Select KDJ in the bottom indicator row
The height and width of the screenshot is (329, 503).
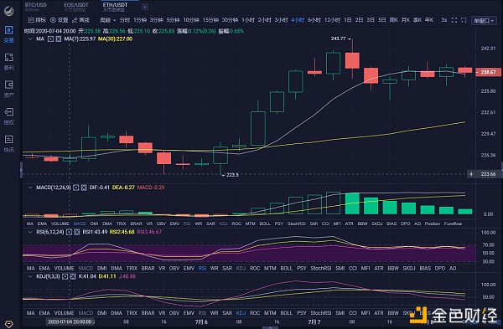click(241, 312)
